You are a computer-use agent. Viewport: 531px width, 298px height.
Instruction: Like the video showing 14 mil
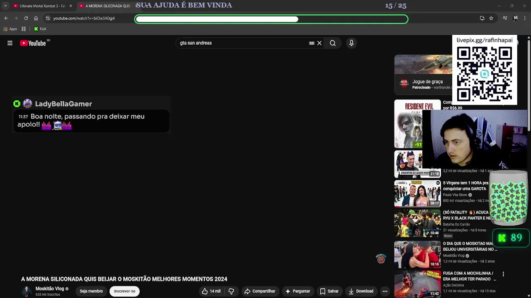[x=212, y=291]
